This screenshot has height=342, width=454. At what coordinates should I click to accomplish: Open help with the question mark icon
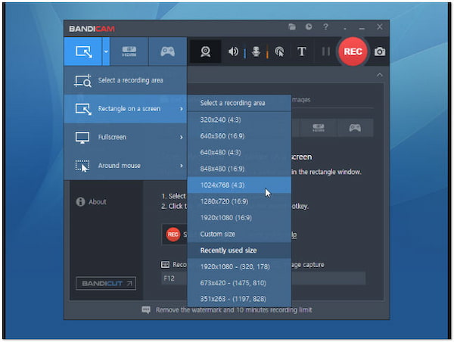pyautogui.click(x=325, y=27)
